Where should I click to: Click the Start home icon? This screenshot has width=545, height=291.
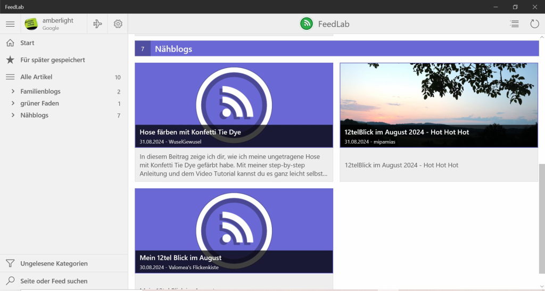[11, 43]
